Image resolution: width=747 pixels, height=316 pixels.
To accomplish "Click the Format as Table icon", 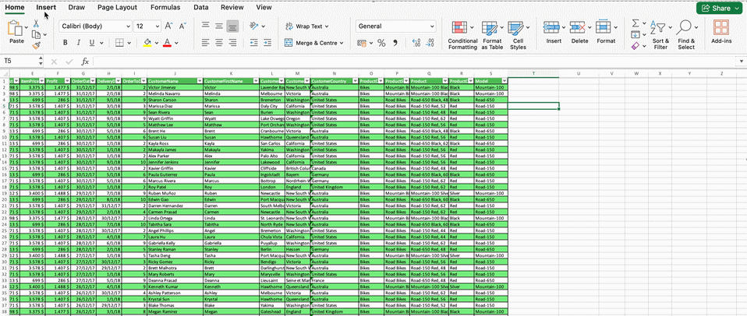I will click(x=492, y=34).
